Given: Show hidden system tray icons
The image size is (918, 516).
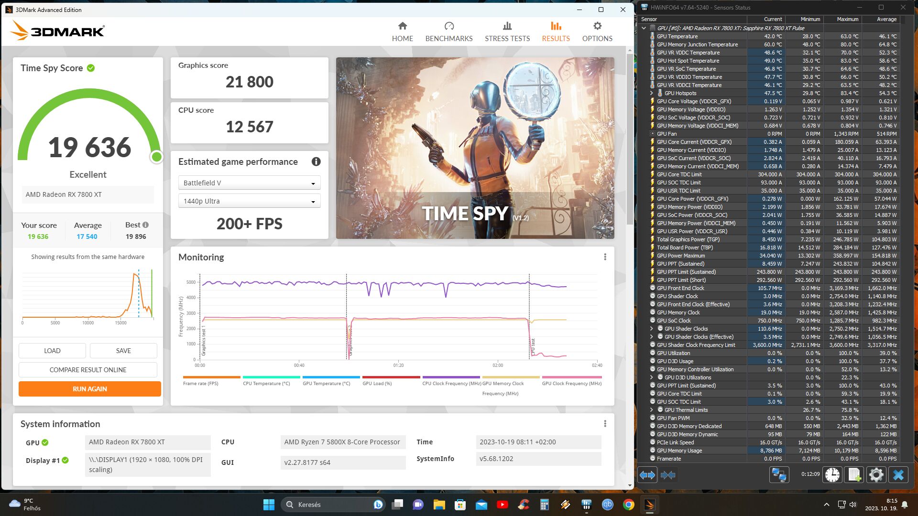Looking at the screenshot, I should tap(826, 505).
